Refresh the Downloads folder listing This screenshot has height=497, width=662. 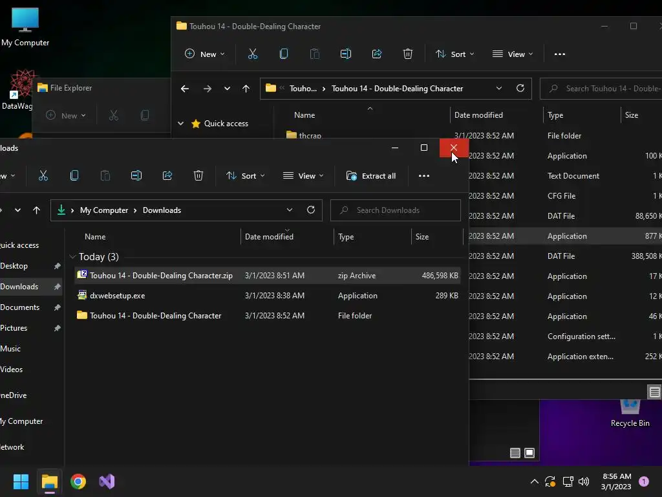coord(311,210)
